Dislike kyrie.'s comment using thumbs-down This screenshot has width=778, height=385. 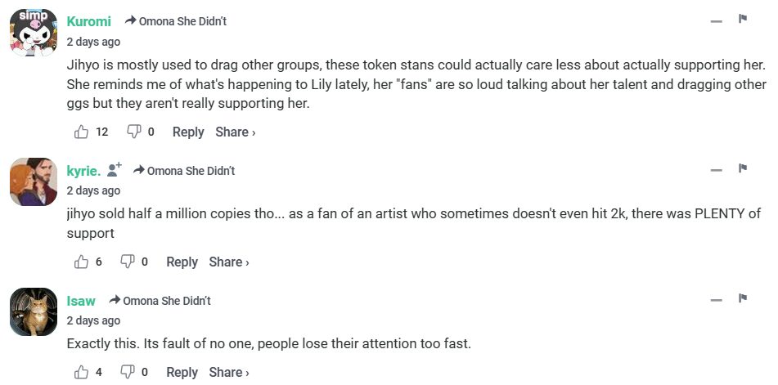pyautogui.click(x=128, y=262)
